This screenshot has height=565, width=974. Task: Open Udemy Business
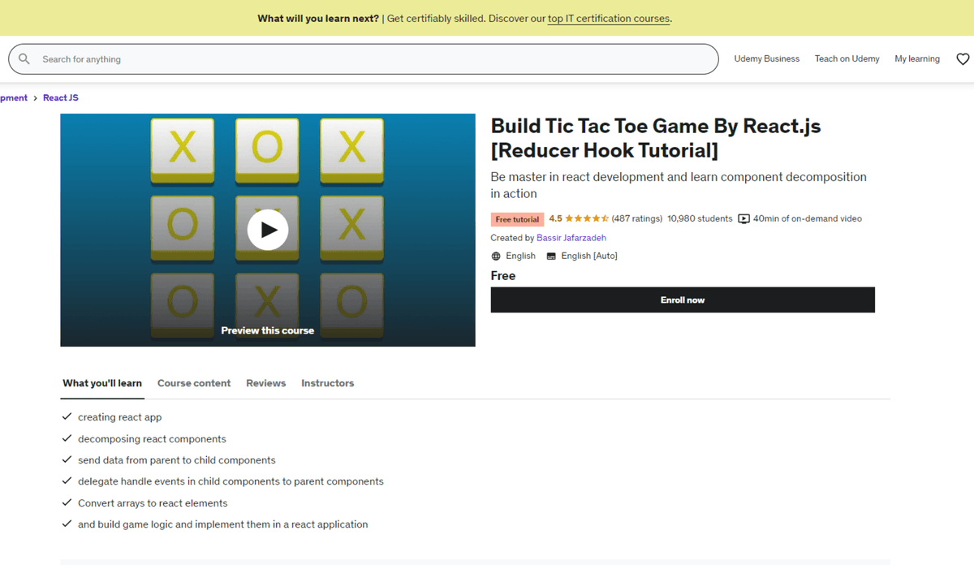pyautogui.click(x=766, y=58)
